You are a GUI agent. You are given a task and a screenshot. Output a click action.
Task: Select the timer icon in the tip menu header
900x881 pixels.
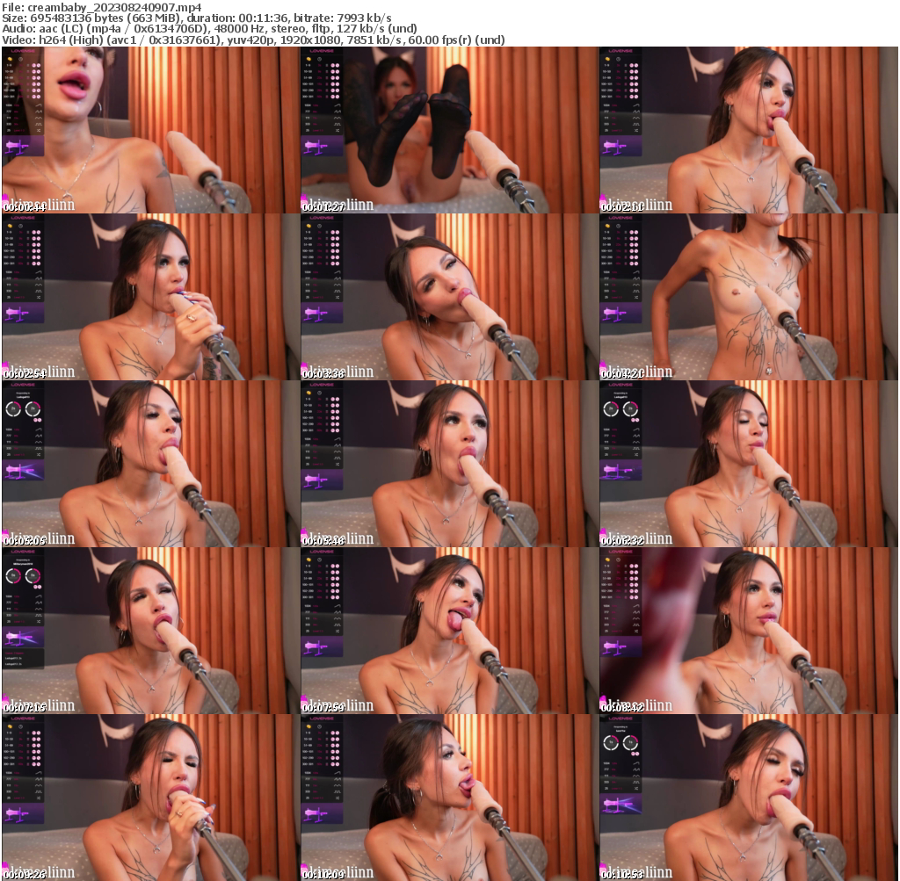21,59
